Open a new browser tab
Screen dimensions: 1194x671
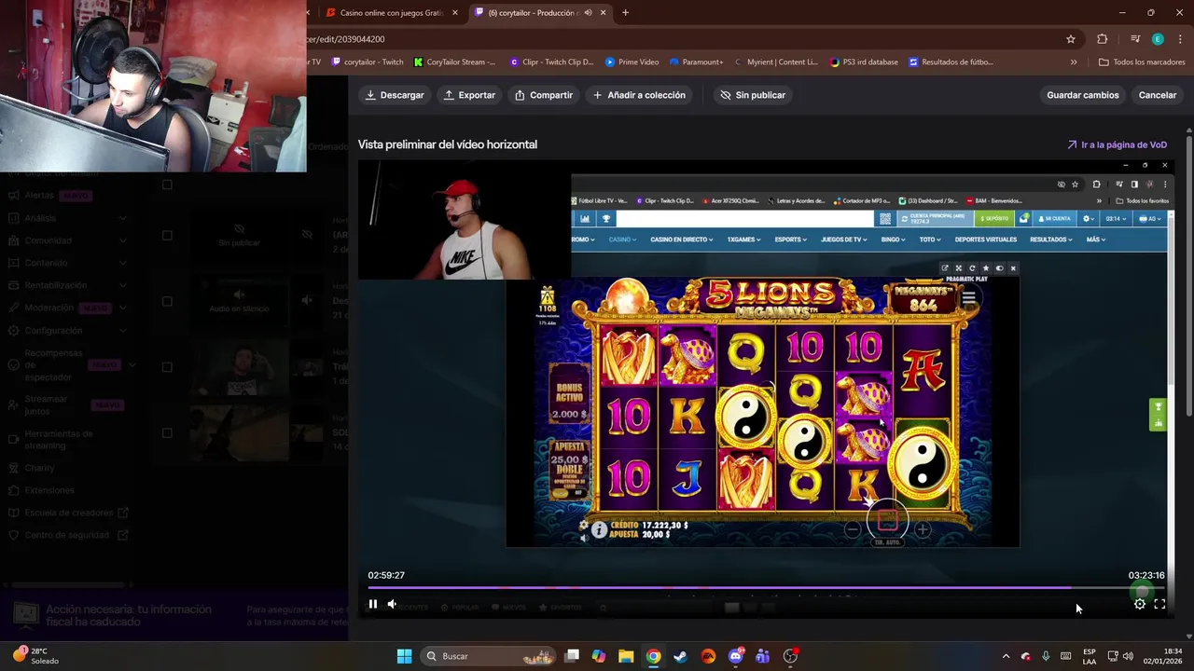[625, 13]
